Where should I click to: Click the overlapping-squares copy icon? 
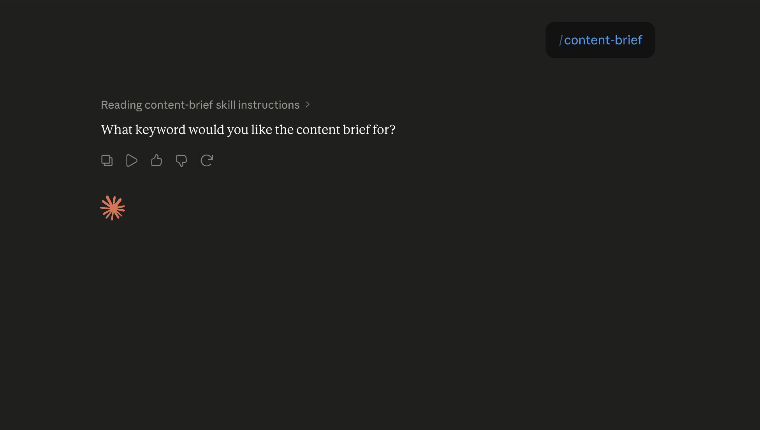click(107, 160)
